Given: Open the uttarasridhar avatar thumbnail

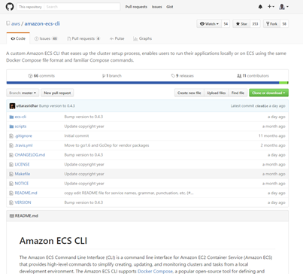Looking at the screenshot, I should click(x=12, y=106).
